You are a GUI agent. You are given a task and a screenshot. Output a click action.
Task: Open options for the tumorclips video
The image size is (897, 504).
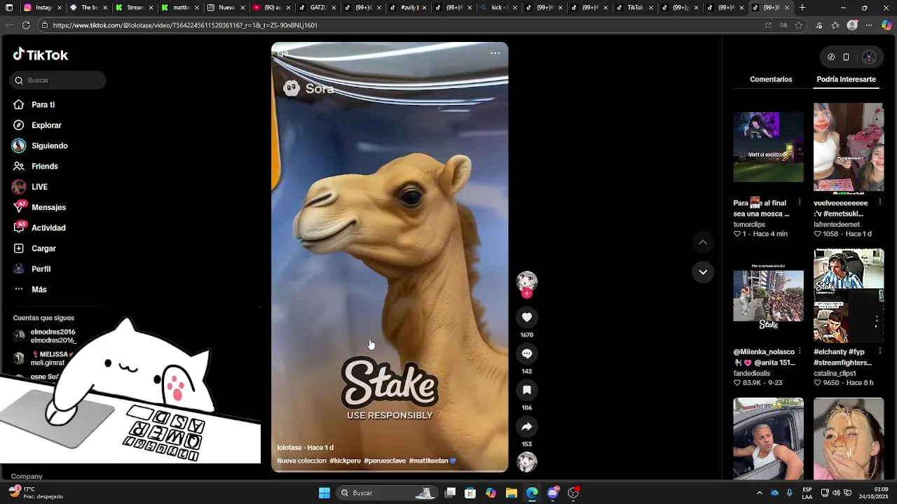(x=800, y=203)
